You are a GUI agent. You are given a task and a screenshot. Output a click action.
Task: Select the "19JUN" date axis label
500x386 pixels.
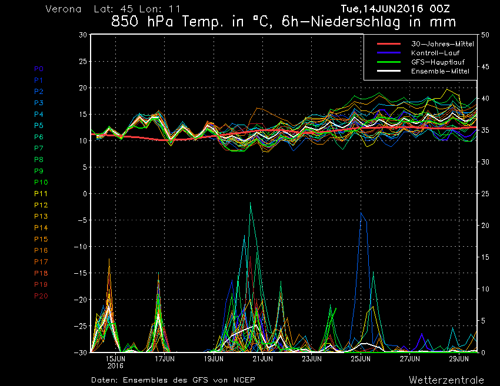point(214,359)
